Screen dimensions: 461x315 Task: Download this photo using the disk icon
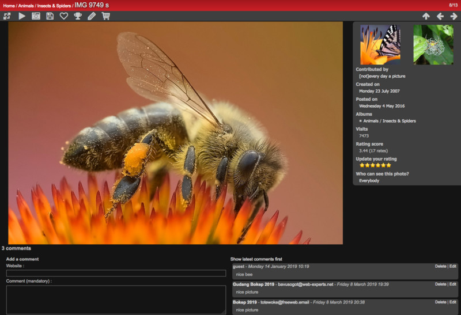pos(50,16)
